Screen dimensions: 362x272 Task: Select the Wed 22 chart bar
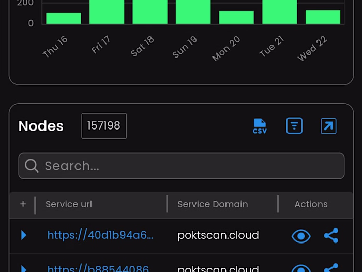click(323, 17)
